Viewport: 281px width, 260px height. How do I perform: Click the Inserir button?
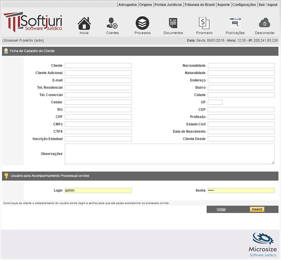pos(257,209)
